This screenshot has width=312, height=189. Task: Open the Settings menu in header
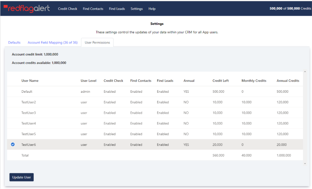[x=137, y=9]
